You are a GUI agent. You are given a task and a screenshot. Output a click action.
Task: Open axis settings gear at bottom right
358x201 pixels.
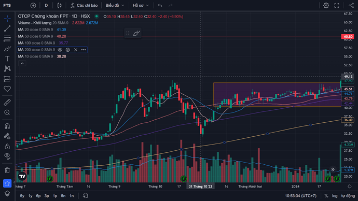(350, 186)
